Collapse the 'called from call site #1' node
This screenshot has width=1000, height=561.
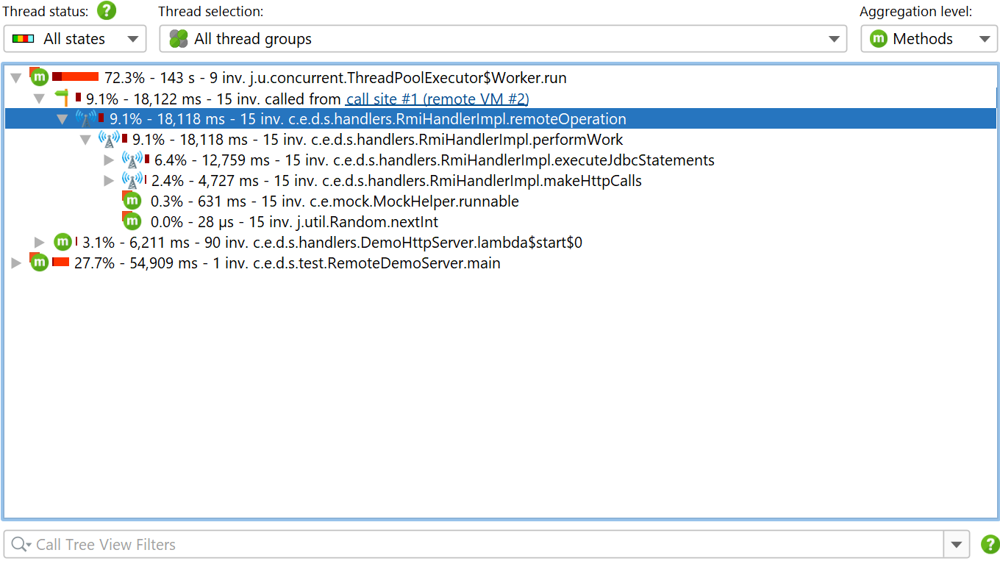(x=39, y=99)
